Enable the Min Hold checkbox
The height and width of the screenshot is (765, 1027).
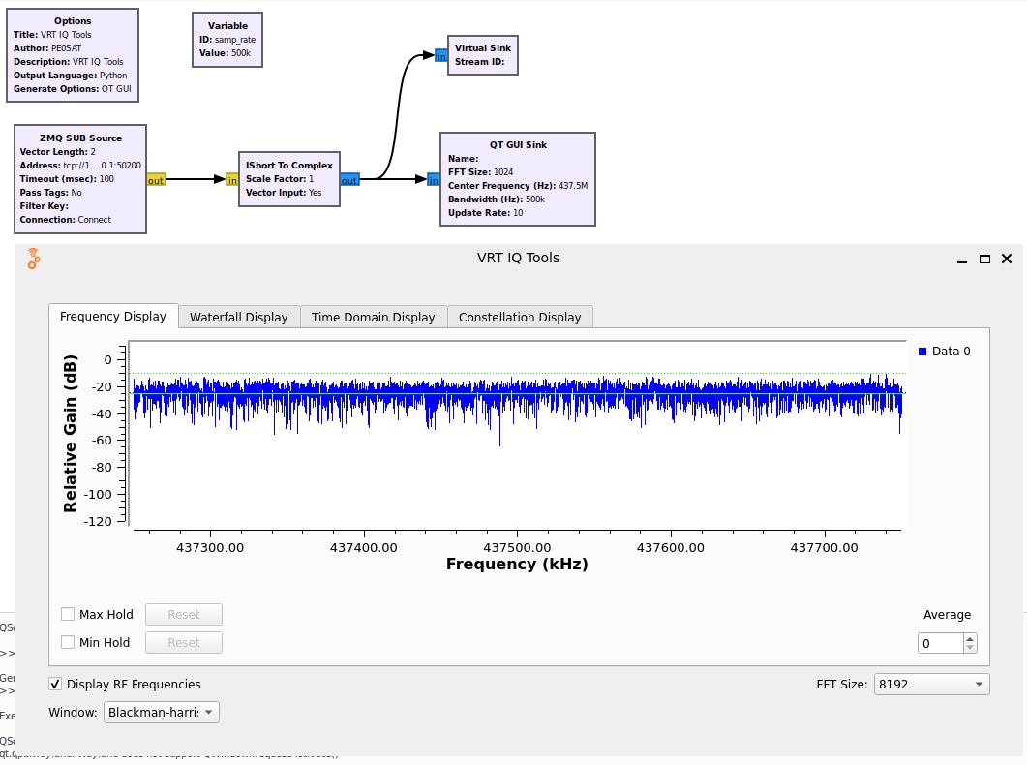point(68,643)
